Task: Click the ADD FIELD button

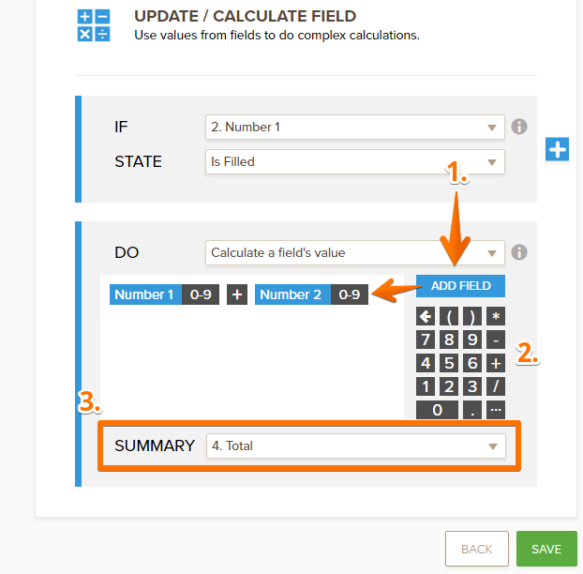Action: click(460, 285)
